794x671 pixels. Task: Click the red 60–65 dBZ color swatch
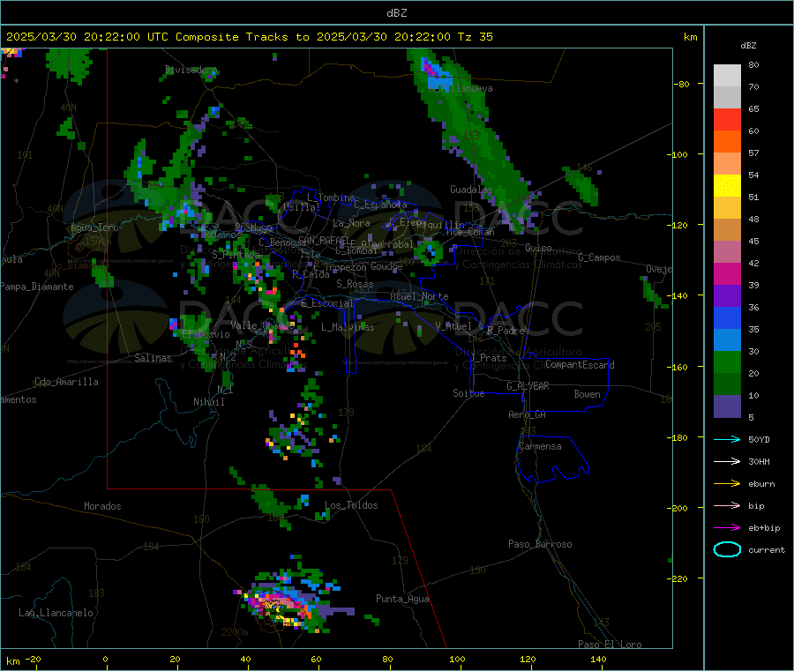727,119
